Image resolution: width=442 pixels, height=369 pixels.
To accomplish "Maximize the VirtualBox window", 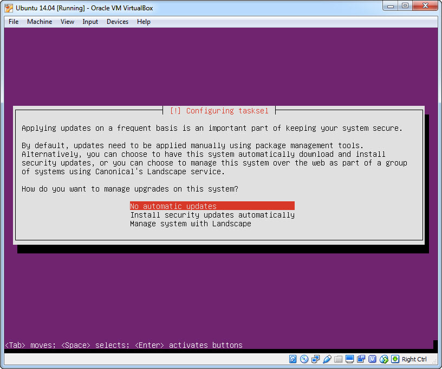I will pos(405,6).
